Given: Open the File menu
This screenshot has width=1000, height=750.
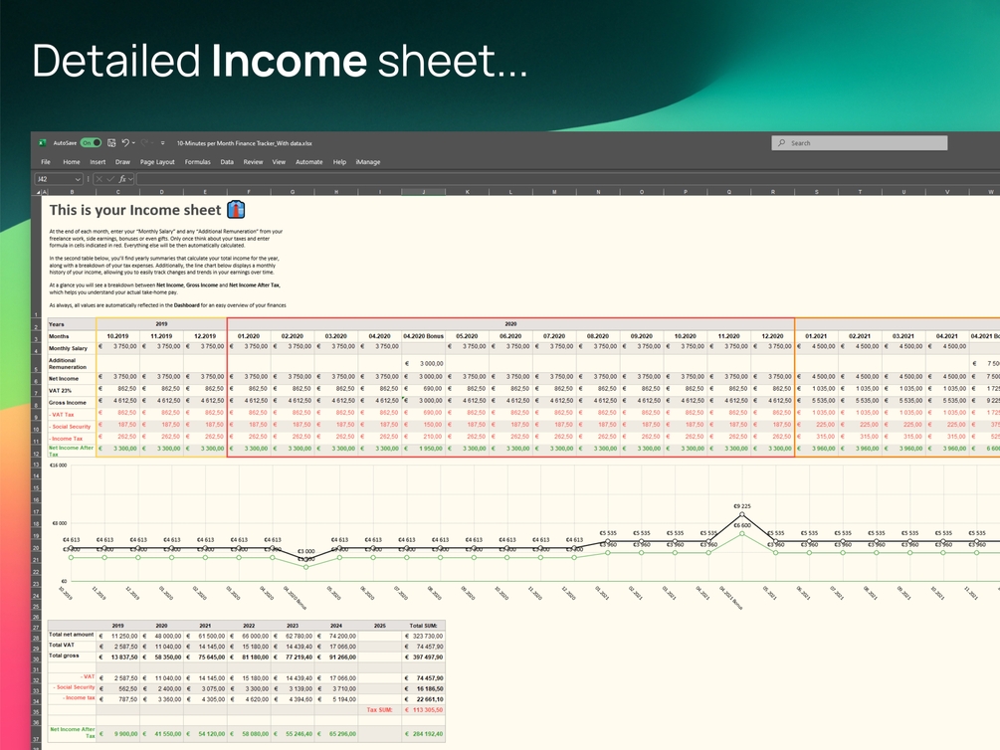Looking at the screenshot, I should 46,162.
